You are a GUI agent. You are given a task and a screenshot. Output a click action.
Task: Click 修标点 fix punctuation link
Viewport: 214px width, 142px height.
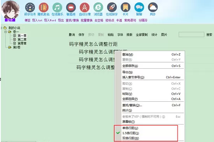pyautogui.click(x=110, y=20)
